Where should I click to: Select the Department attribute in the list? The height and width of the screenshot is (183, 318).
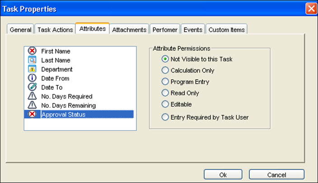tap(57, 69)
